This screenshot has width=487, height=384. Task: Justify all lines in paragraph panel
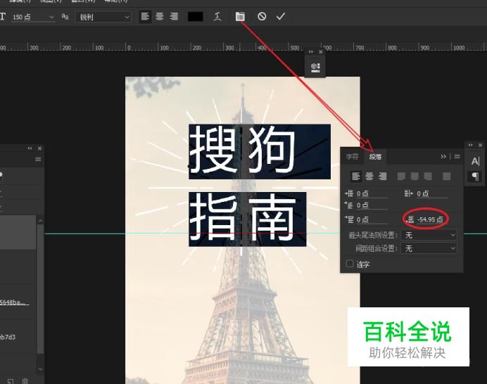click(447, 177)
